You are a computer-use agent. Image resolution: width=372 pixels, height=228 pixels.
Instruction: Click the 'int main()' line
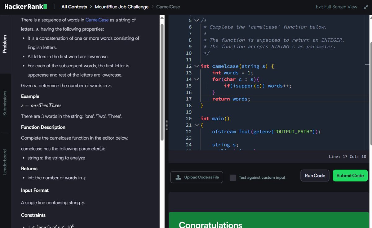point(215,118)
